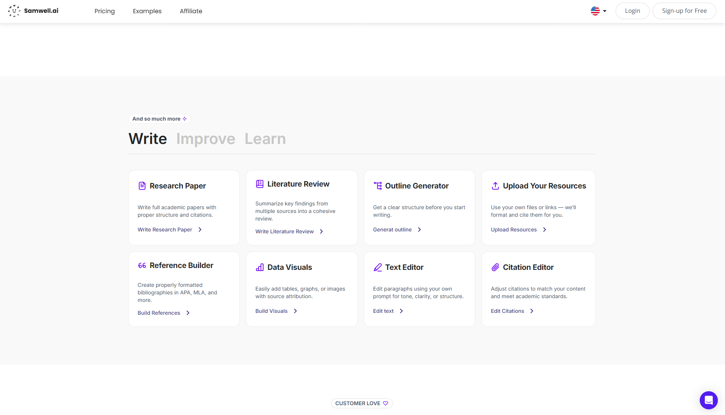Image resolution: width=725 pixels, height=415 pixels.
Task: Follow the Build Visuals link
Action: (x=271, y=311)
